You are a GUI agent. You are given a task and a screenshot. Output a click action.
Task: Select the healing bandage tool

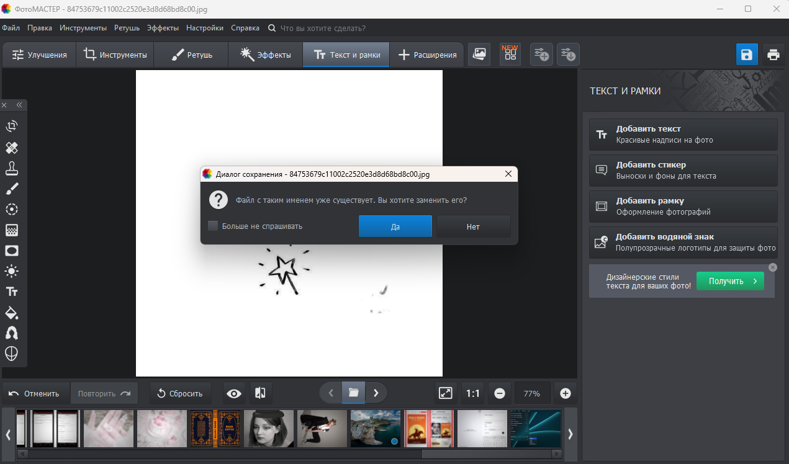pos(12,148)
